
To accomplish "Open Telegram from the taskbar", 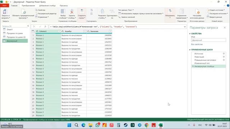I will click(139, 125).
